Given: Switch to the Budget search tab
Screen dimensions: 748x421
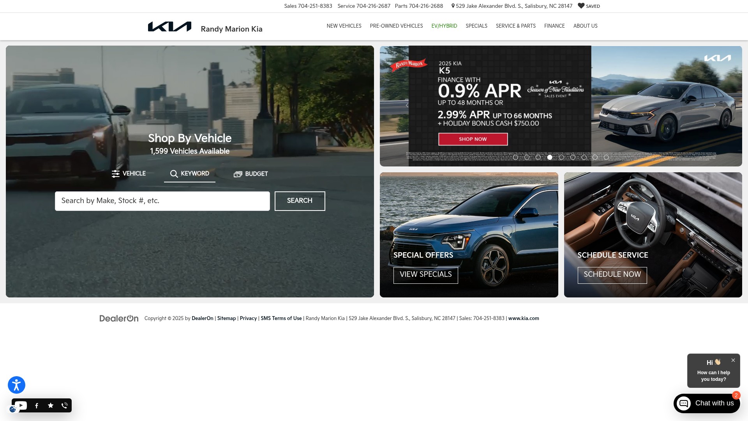Looking at the screenshot, I should [x=251, y=174].
